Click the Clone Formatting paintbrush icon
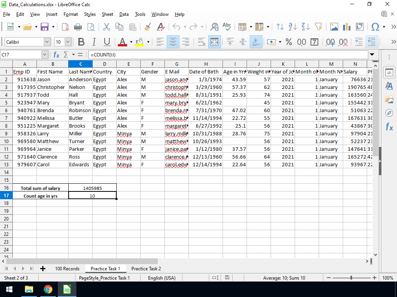The width and height of the screenshot is (397, 297). [x=148, y=27]
